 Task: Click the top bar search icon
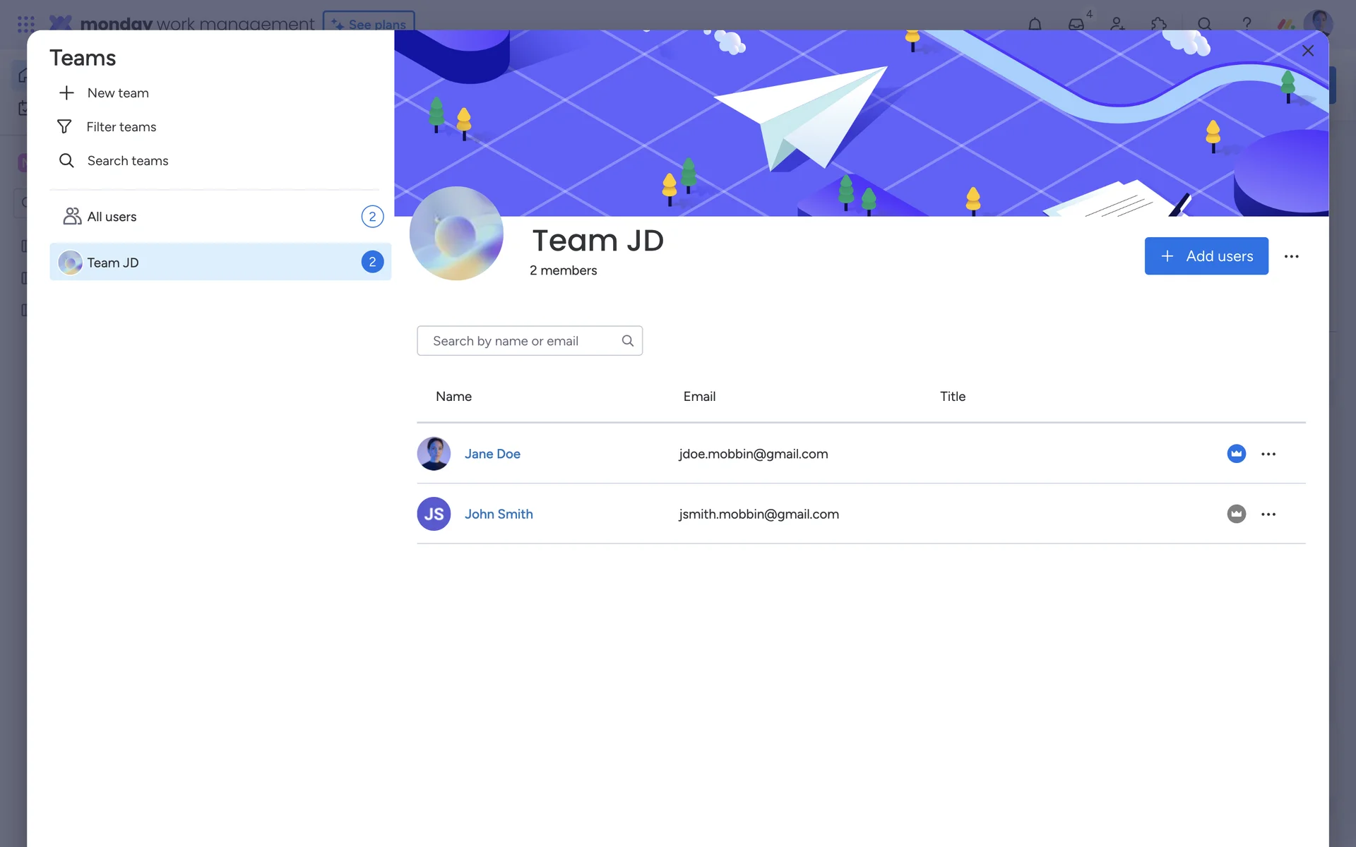coord(1205,24)
